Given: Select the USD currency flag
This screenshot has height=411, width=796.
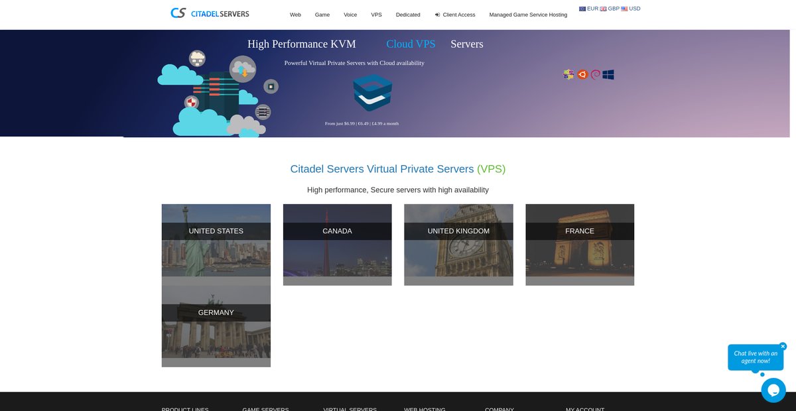Looking at the screenshot, I should click(624, 9).
